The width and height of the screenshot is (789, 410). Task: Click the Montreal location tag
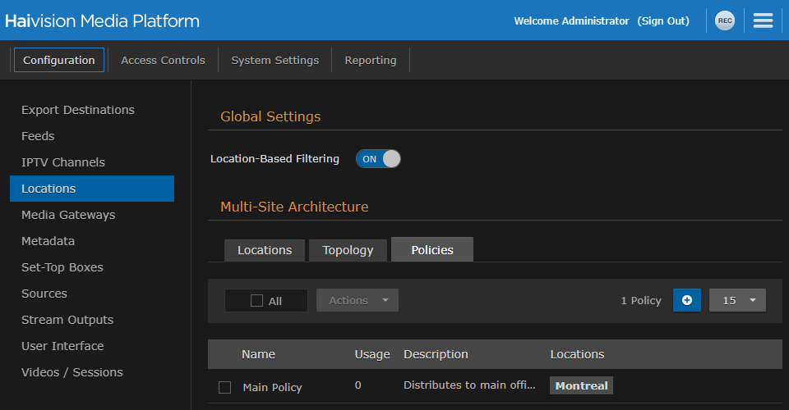coord(581,386)
